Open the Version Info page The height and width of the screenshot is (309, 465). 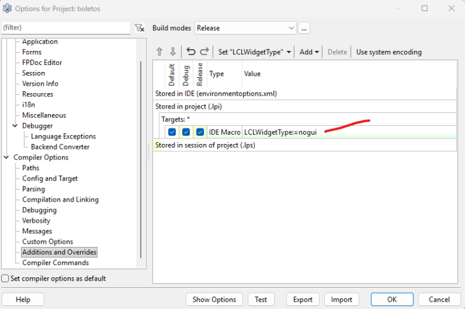pyautogui.click(x=40, y=83)
